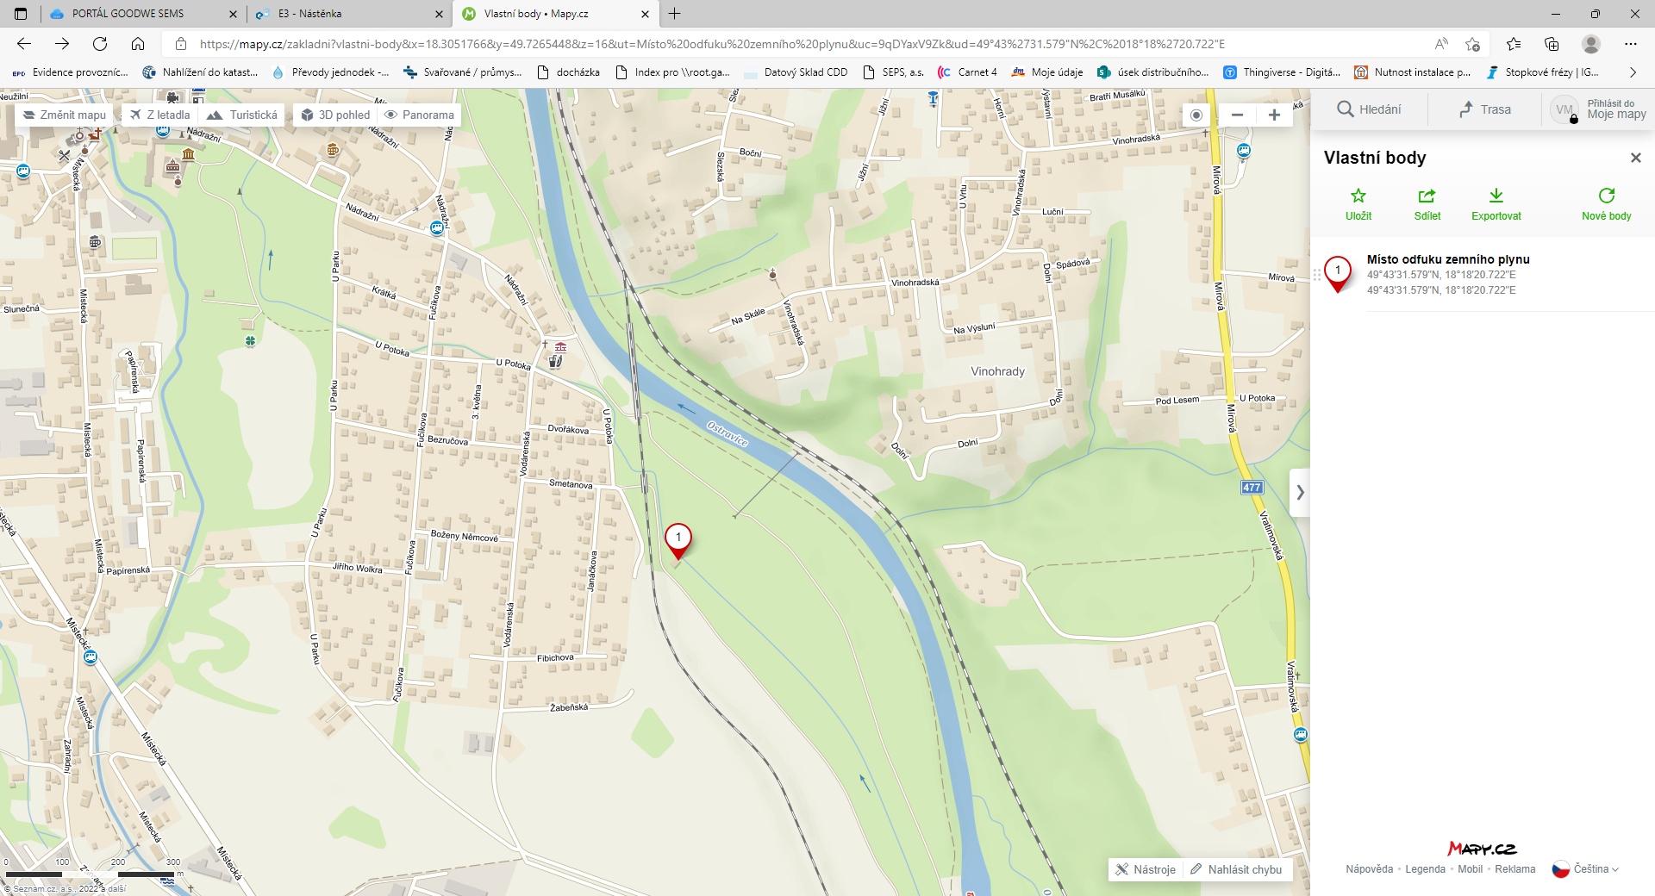Switch to the PORTÁL GOODWE SEMS tab

(x=128, y=14)
